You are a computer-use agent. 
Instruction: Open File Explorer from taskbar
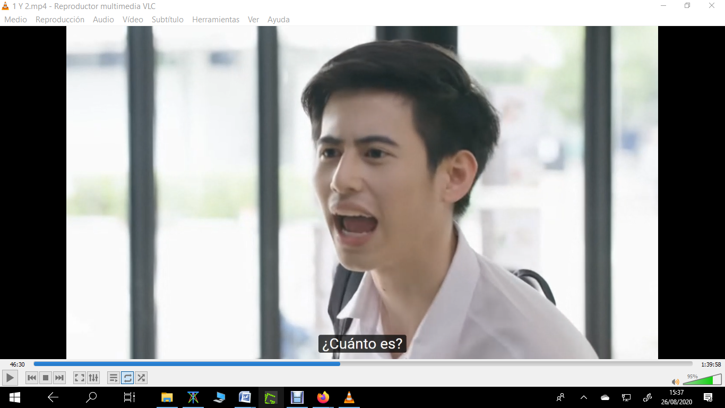pyautogui.click(x=167, y=397)
